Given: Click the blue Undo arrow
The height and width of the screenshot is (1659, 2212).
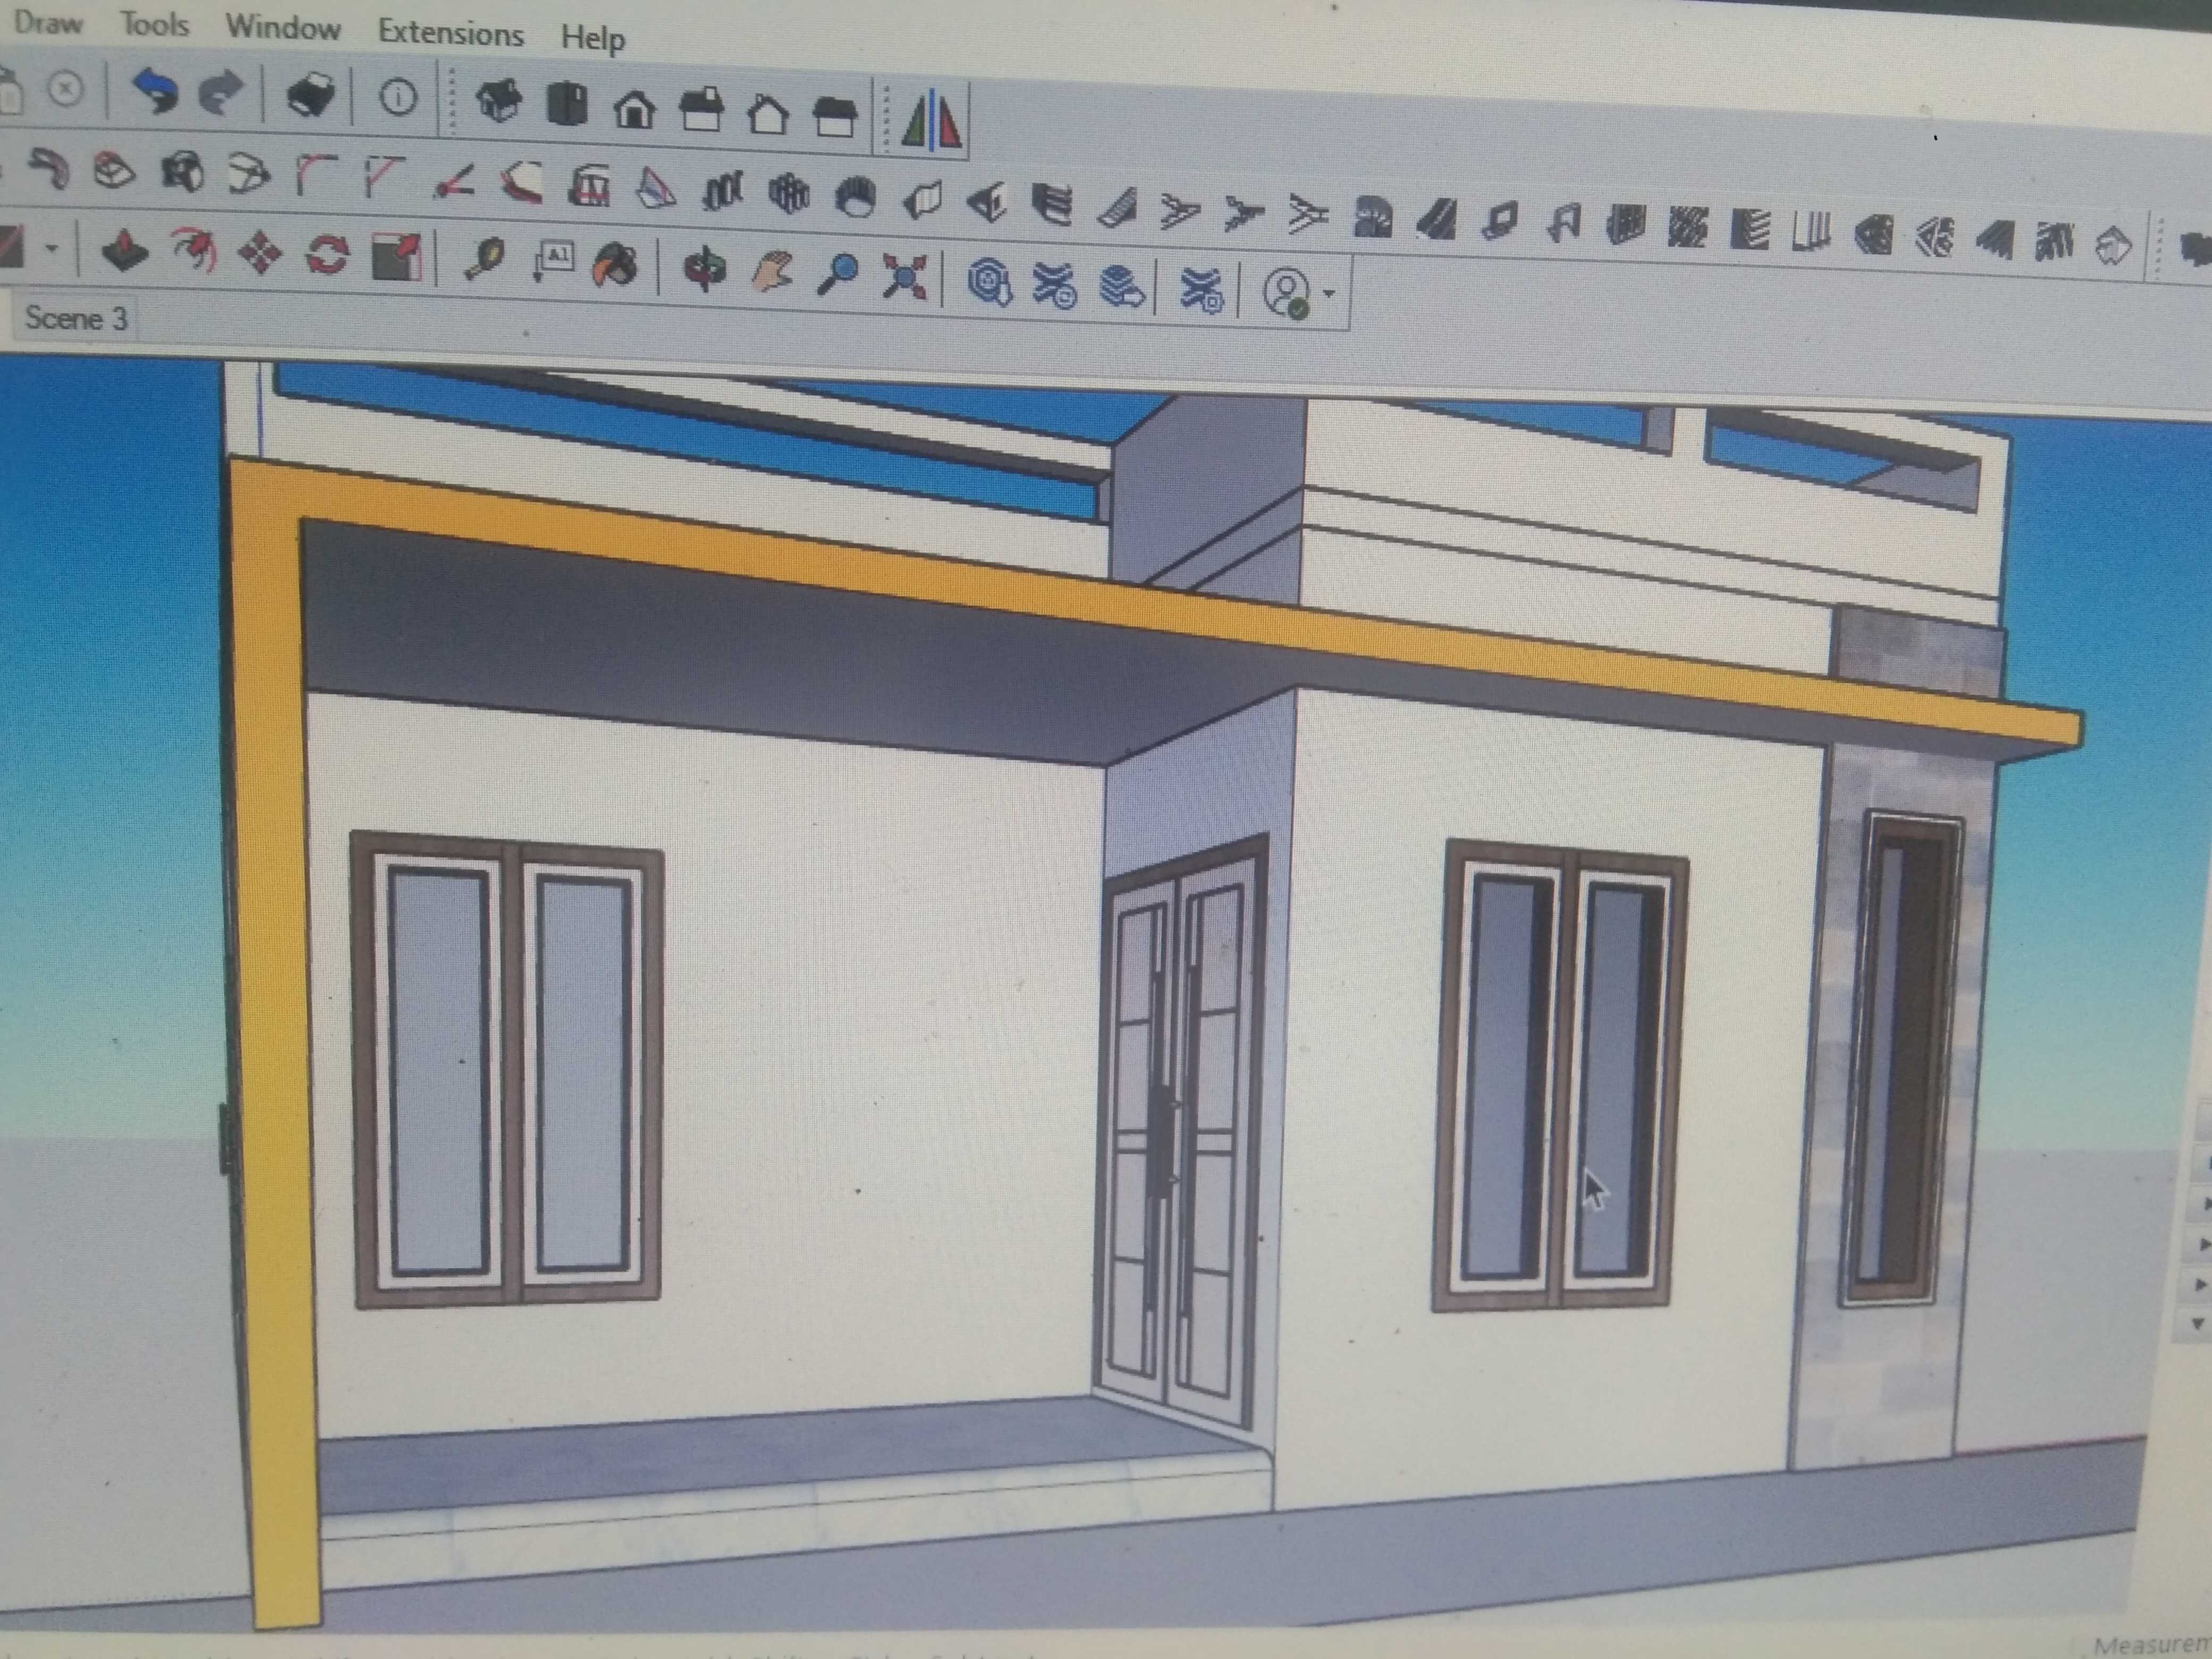Looking at the screenshot, I should (155, 92).
